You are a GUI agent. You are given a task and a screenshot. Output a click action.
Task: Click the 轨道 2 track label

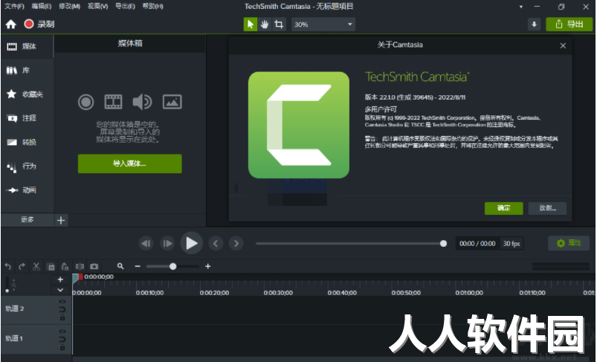[x=15, y=308]
